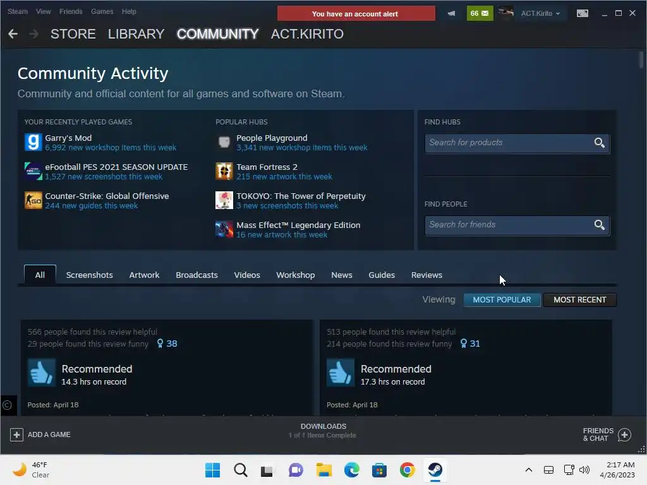Viewport: 647px width, 485px height.
Task: Click Steam icon in taskbar
Action: 435,470
